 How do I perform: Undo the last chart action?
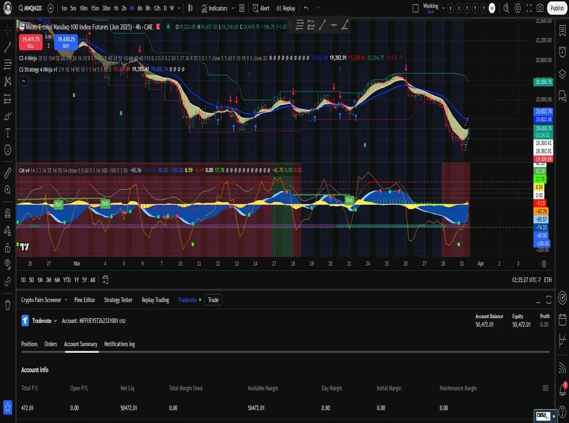pos(306,8)
